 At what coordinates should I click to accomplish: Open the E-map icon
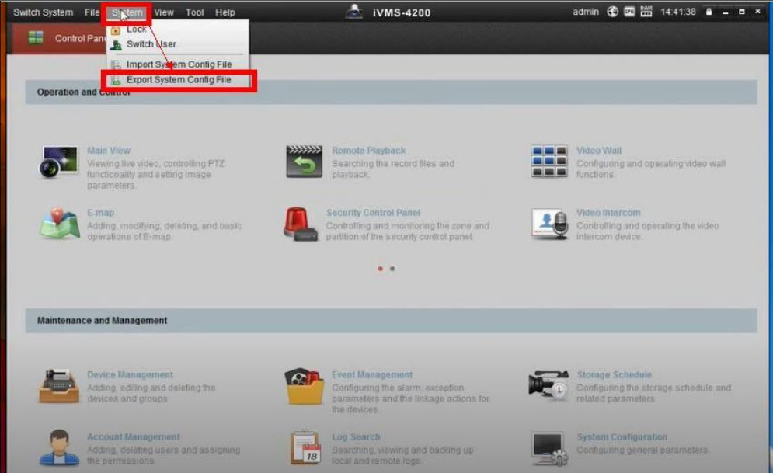coord(59,224)
